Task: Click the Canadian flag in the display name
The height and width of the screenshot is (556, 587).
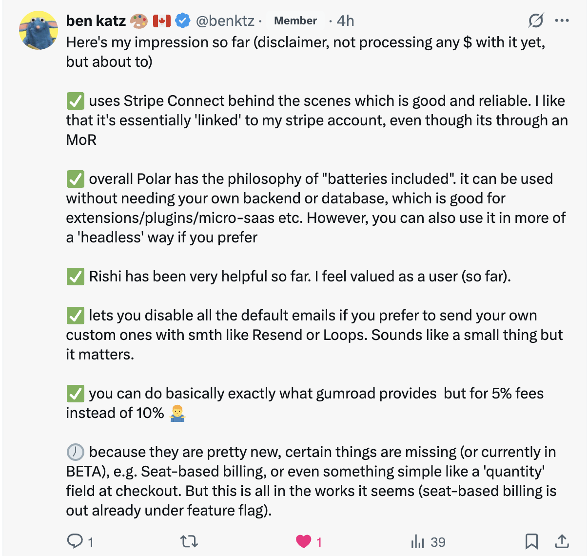Action: [161, 20]
